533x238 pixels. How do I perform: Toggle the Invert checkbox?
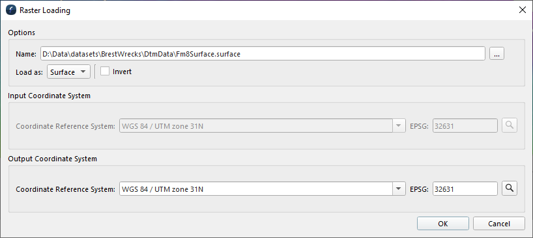[x=105, y=72]
